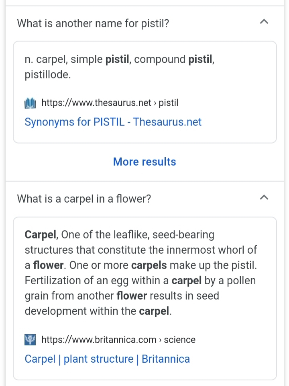Select the question "What is a carpel in a flower?"
The width and height of the screenshot is (289, 386).
(x=84, y=199)
